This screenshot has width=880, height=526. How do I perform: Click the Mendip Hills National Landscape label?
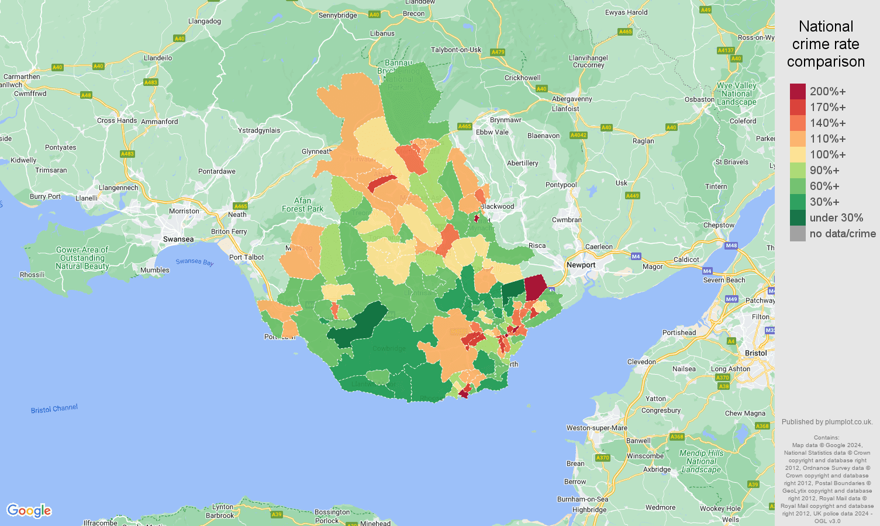click(701, 461)
